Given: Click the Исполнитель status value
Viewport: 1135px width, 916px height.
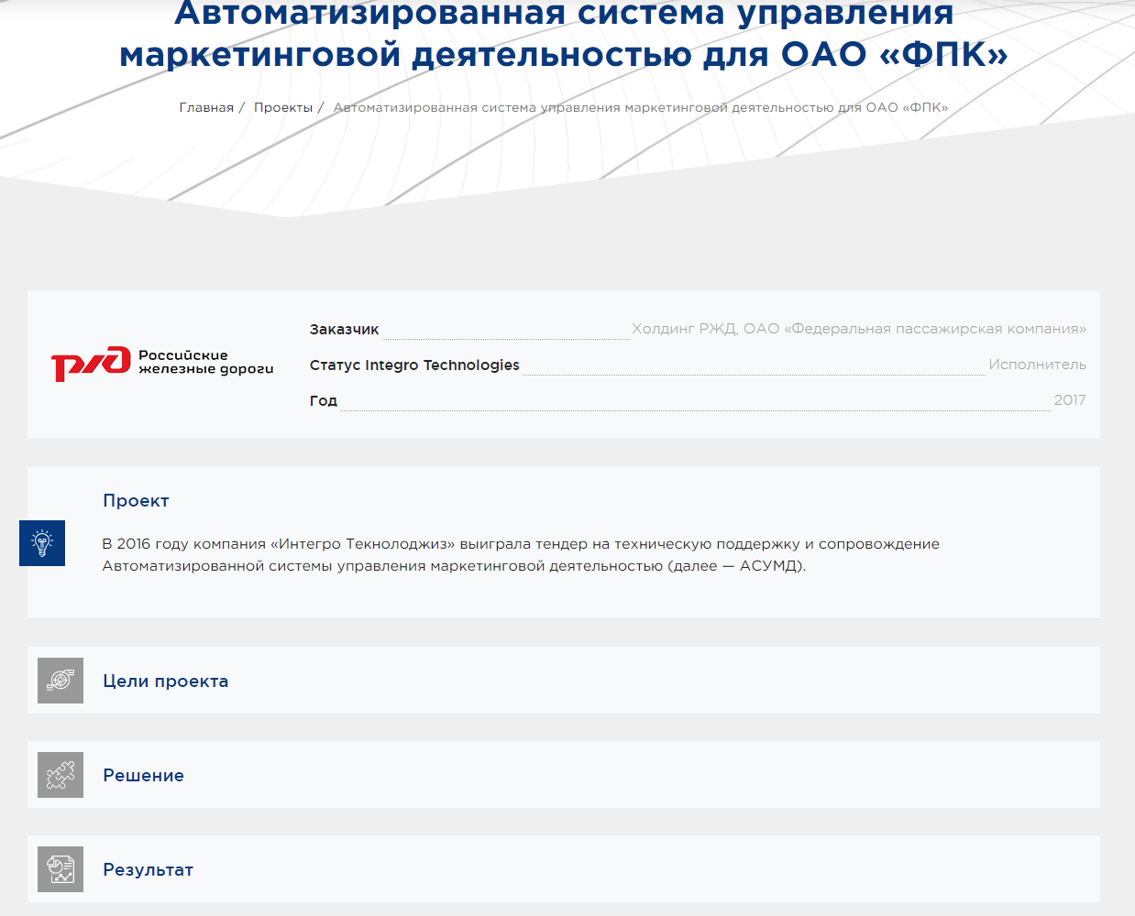Looking at the screenshot, I should click(x=1038, y=365).
